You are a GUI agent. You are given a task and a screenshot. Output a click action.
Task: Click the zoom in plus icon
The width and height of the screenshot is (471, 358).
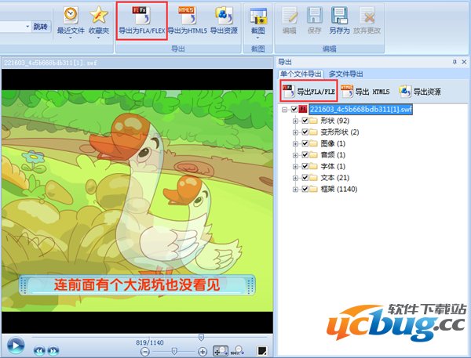[203, 352]
